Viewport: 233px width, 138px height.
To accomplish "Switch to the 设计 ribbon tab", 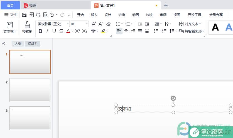I will [x=108, y=15].
